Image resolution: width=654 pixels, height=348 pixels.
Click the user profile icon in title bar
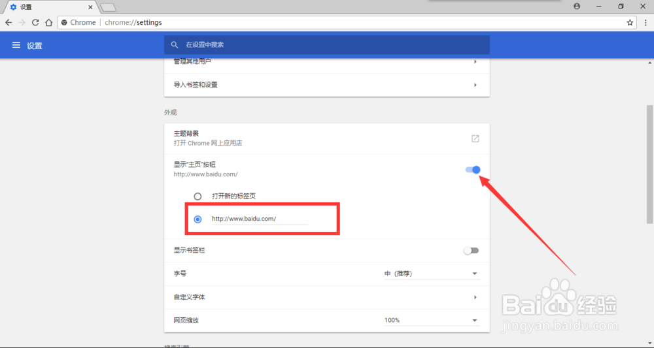577,7
